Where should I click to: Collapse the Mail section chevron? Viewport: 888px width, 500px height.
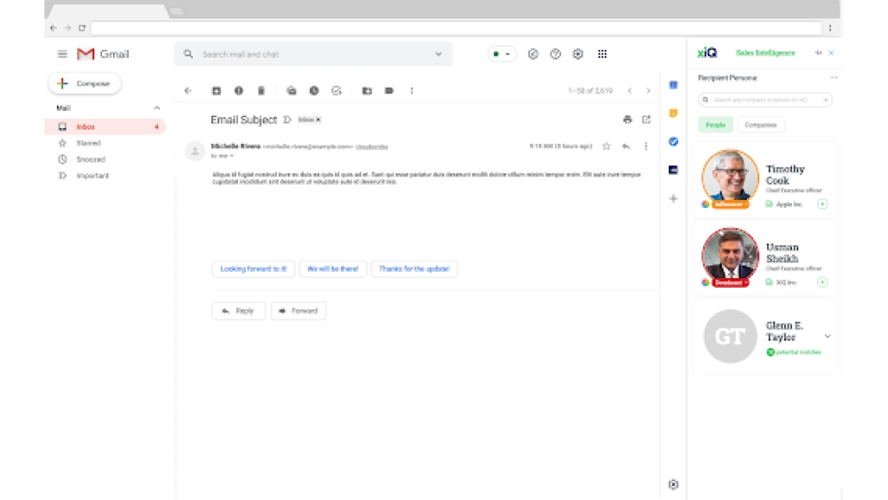click(157, 107)
